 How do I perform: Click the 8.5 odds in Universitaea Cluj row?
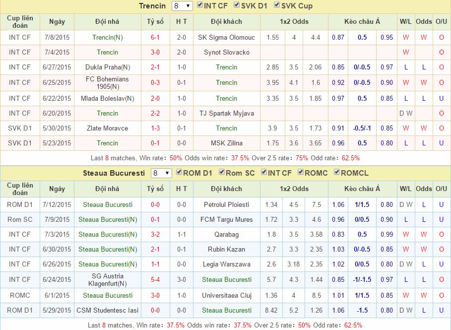click(x=317, y=295)
